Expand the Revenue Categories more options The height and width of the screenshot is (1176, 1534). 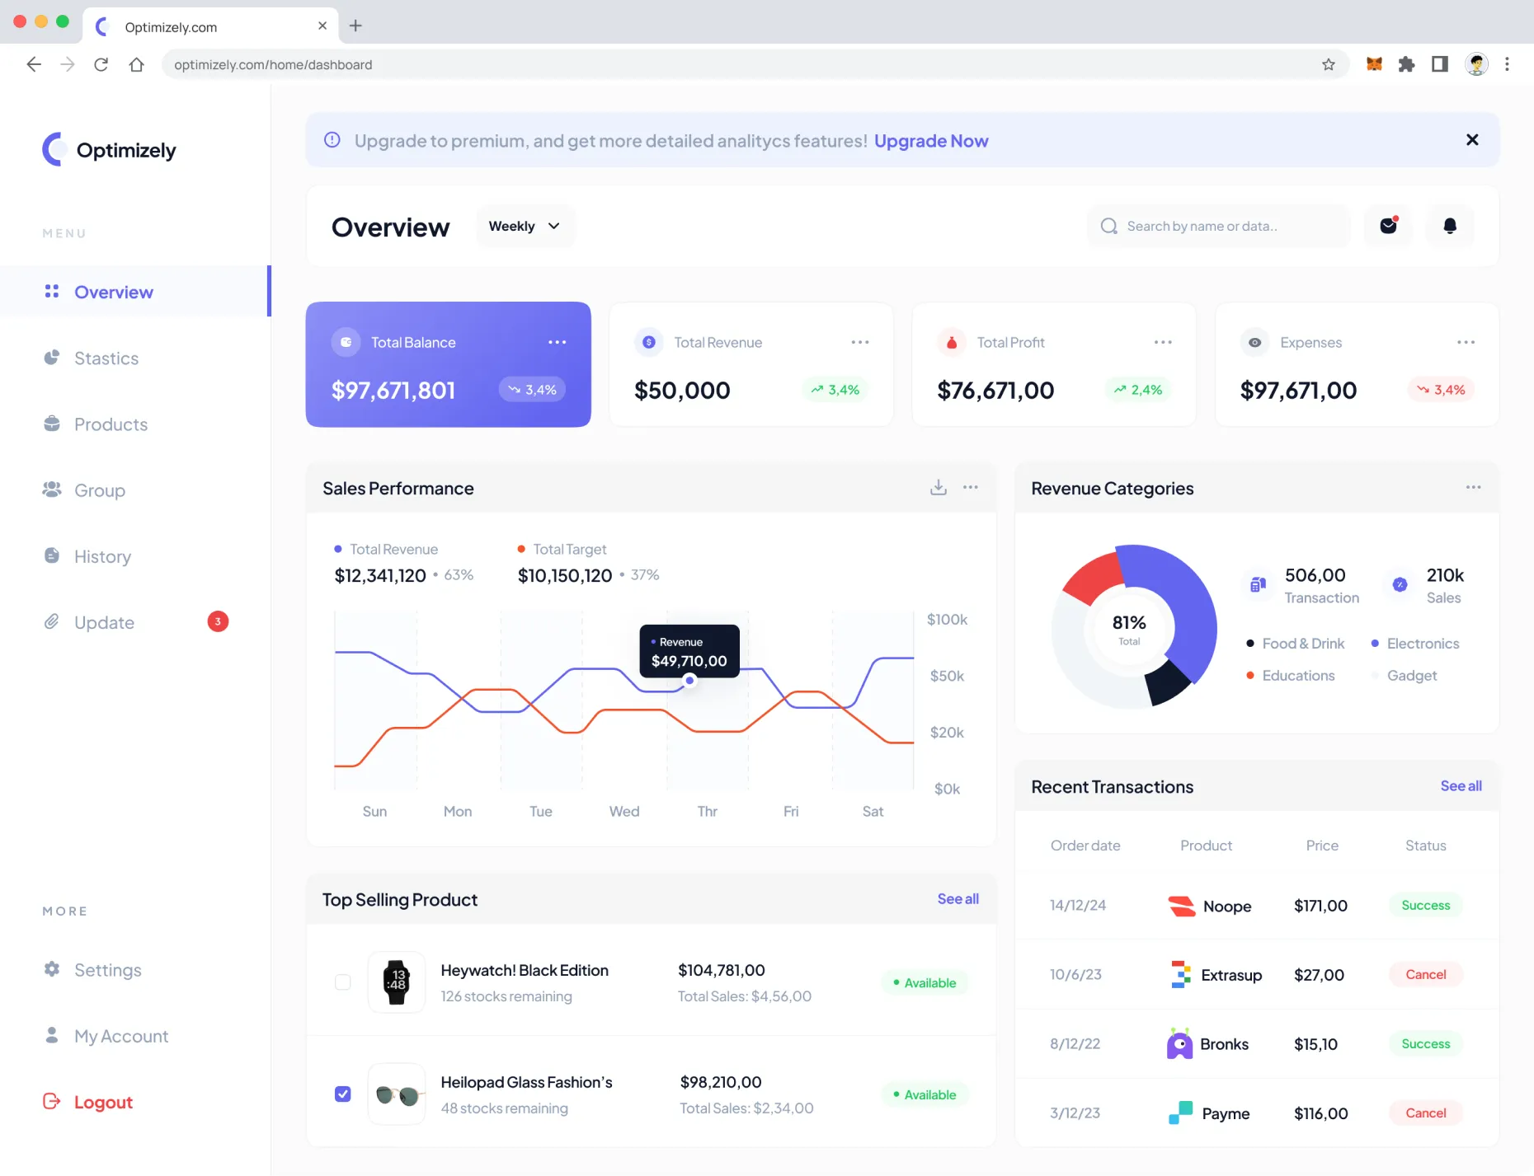tap(1473, 488)
